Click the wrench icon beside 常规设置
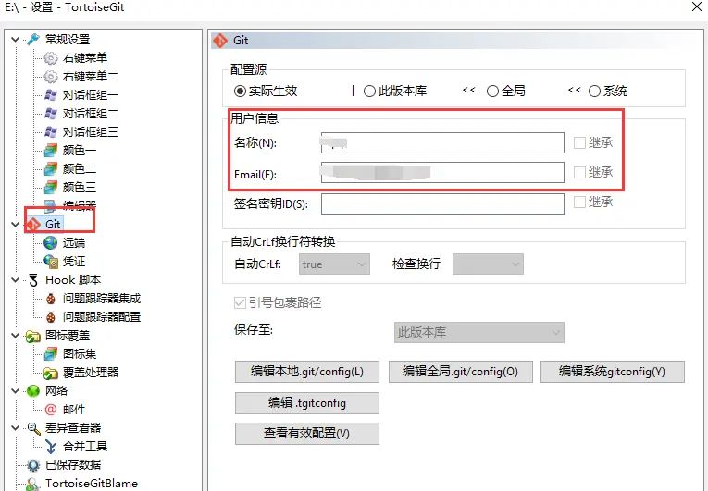Image resolution: width=708 pixels, height=491 pixels. click(x=33, y=39)
